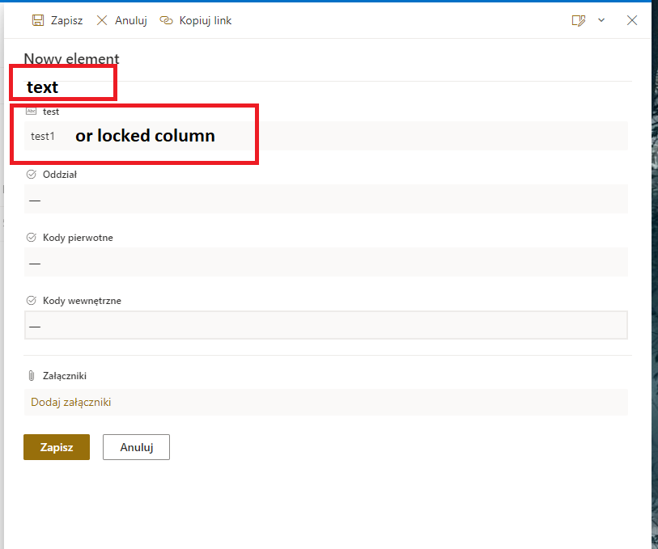Click the checkmark icon beside Kody pierwotne
Screen dimensions: 658x549
tap(31, 237)
